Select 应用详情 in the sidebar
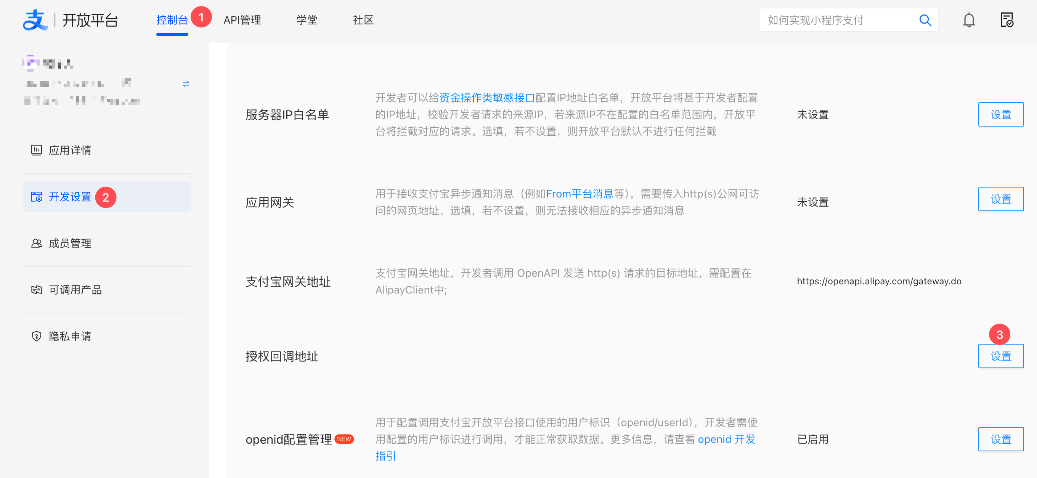 tap(107, 150)
